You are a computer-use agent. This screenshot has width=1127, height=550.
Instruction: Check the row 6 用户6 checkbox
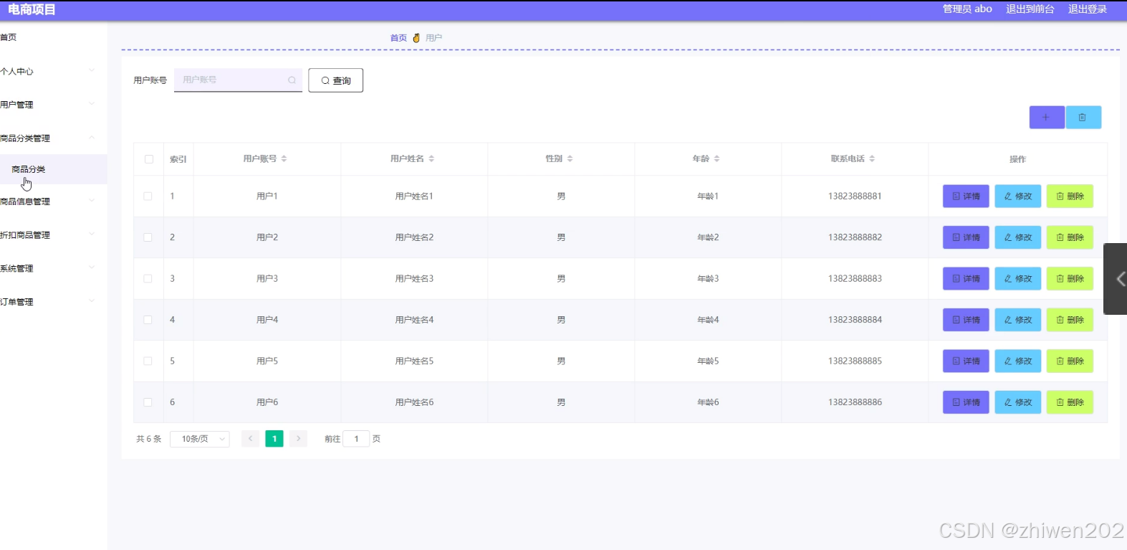pos(148,402)
